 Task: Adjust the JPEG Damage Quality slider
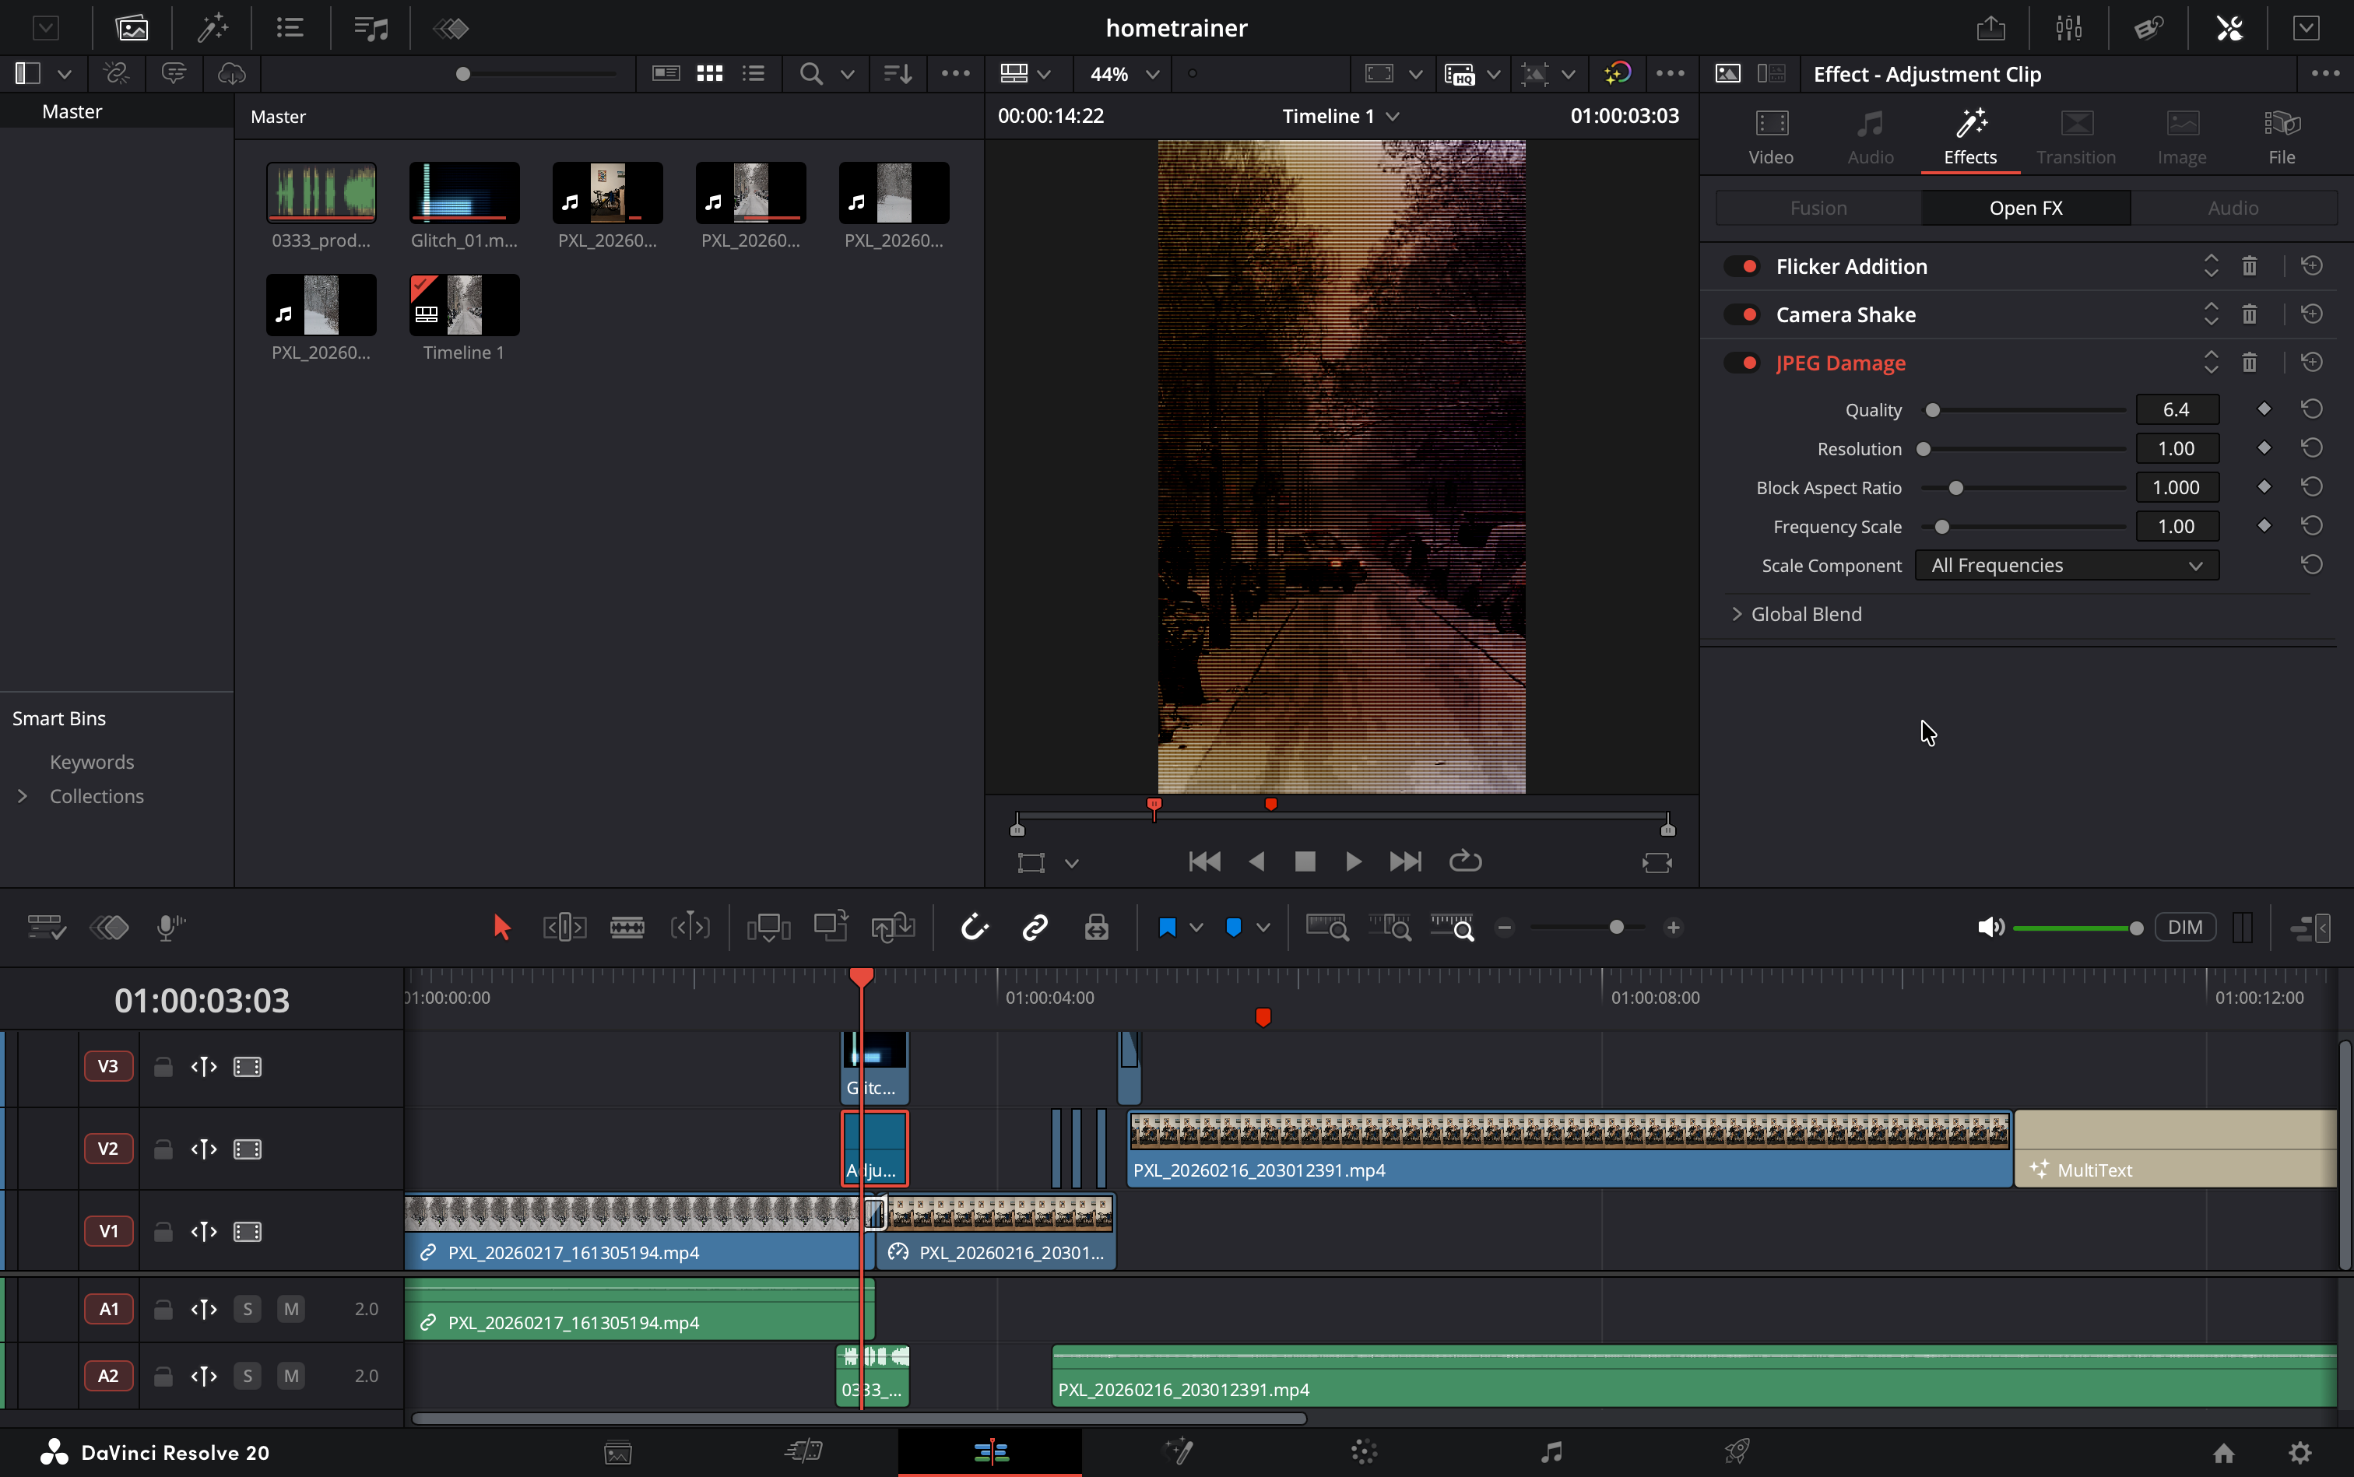[1932, 409]
